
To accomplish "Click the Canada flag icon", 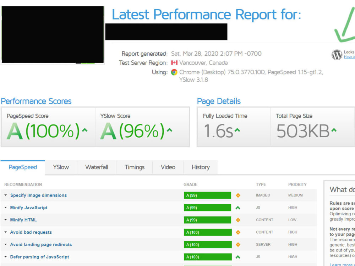I will pyautogui.click(x=174, y=63).
